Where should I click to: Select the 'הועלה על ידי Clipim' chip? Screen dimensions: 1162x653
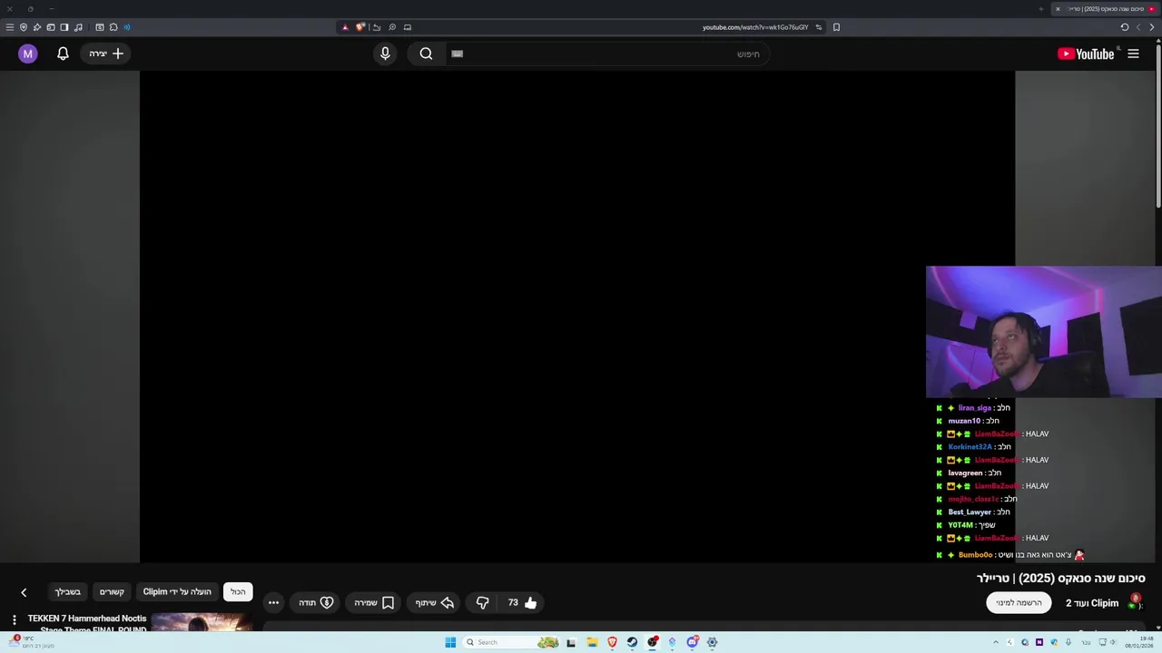[x=177, y=591]
